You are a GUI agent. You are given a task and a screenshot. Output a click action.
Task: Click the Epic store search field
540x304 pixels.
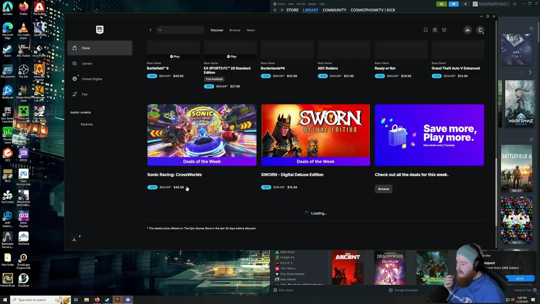coord(181,30)
